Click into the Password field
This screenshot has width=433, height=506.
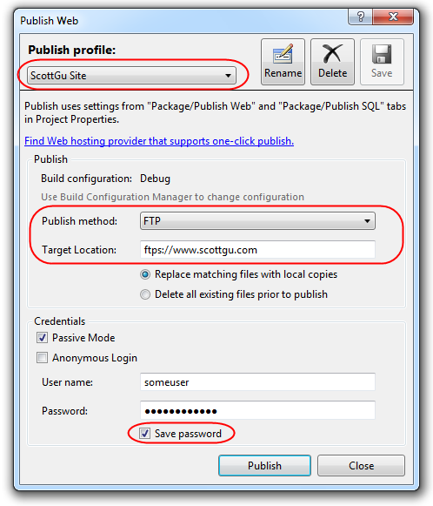point(257,410)
